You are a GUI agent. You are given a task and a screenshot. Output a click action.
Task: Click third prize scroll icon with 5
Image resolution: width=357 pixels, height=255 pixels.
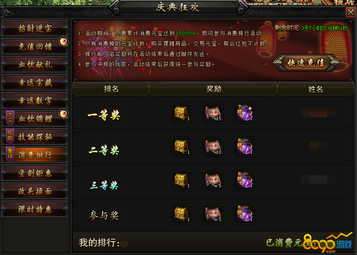click(213, 180)
